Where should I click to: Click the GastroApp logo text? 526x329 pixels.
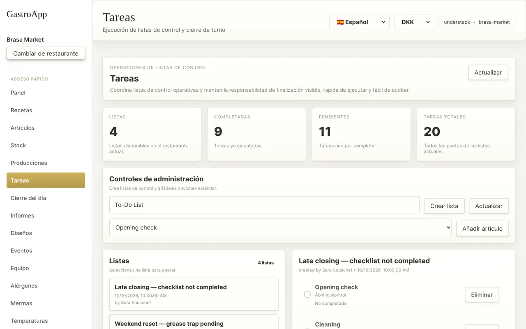click(x=27, y=14)
